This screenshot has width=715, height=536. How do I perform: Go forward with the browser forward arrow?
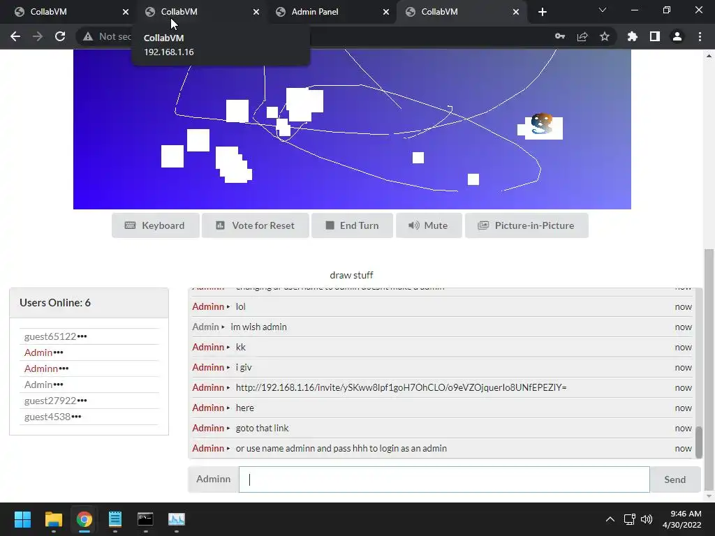click(38, 36)
